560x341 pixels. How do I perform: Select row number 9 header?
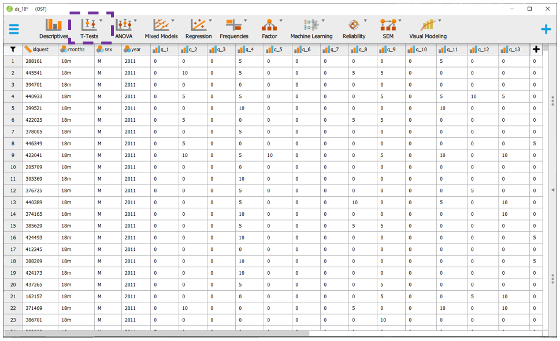[x=13, y=155]
